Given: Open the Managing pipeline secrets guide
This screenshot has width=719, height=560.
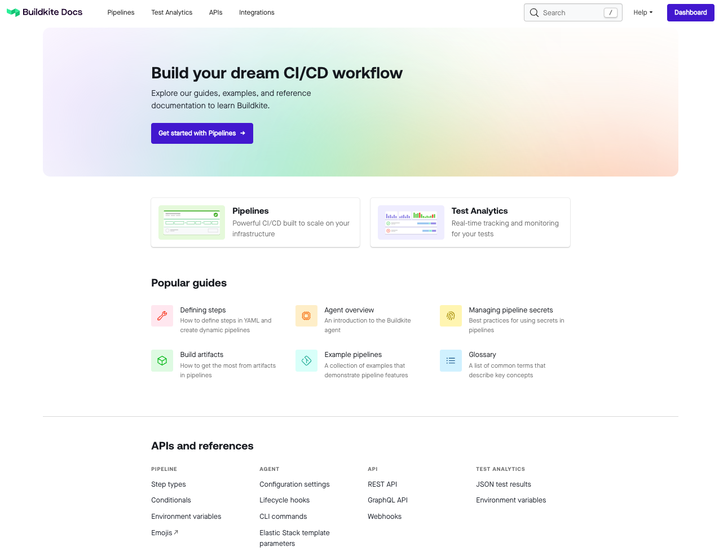Looking at the screenshot, I should tap(511, 310).
